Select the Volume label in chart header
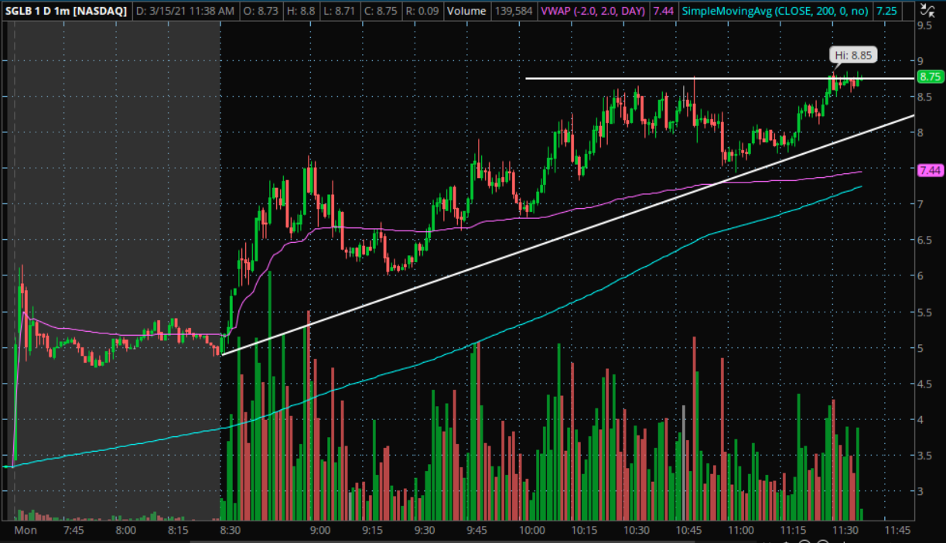 (x=467, y=11)
